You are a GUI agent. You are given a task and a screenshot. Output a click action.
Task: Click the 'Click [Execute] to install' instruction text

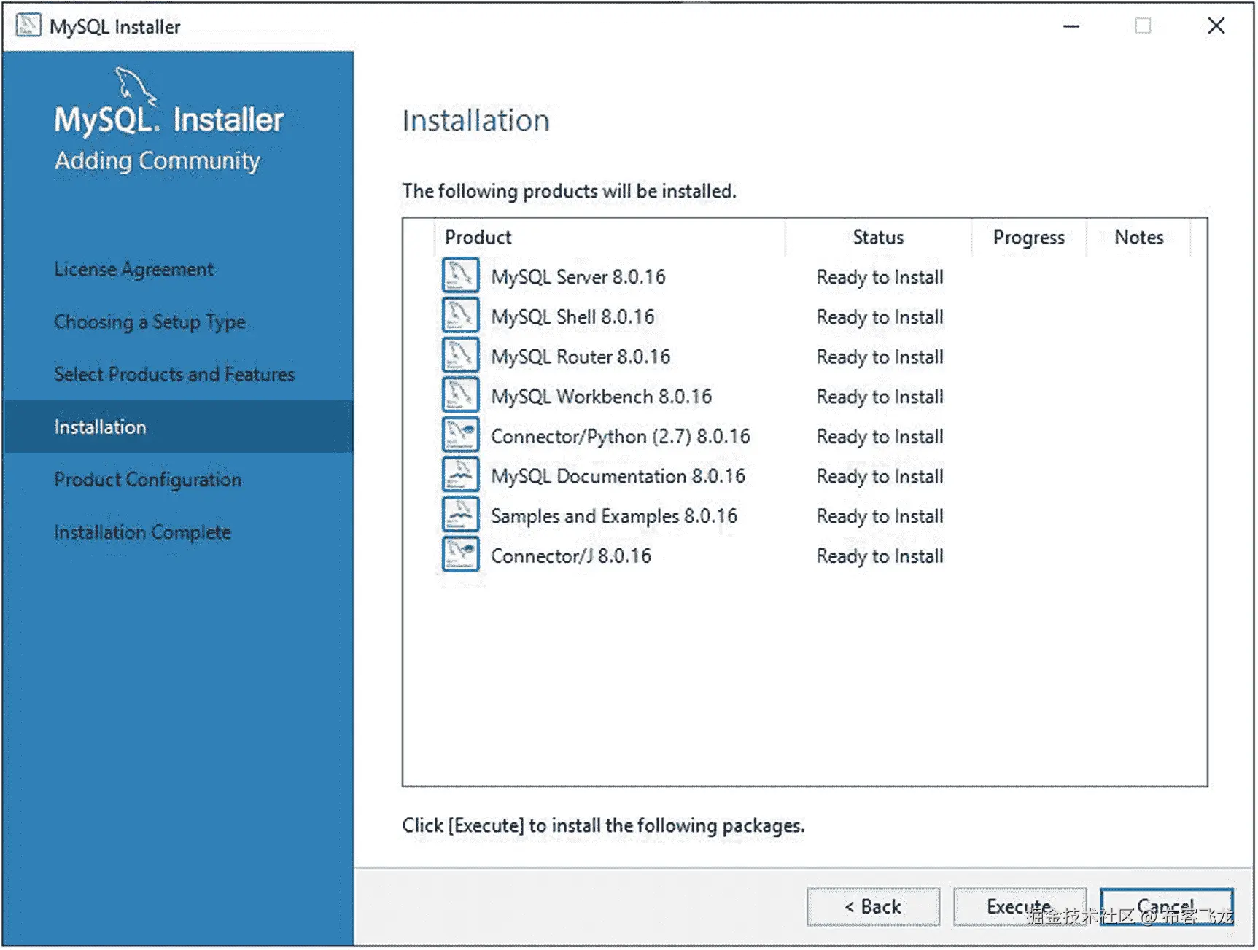(604, 825)
